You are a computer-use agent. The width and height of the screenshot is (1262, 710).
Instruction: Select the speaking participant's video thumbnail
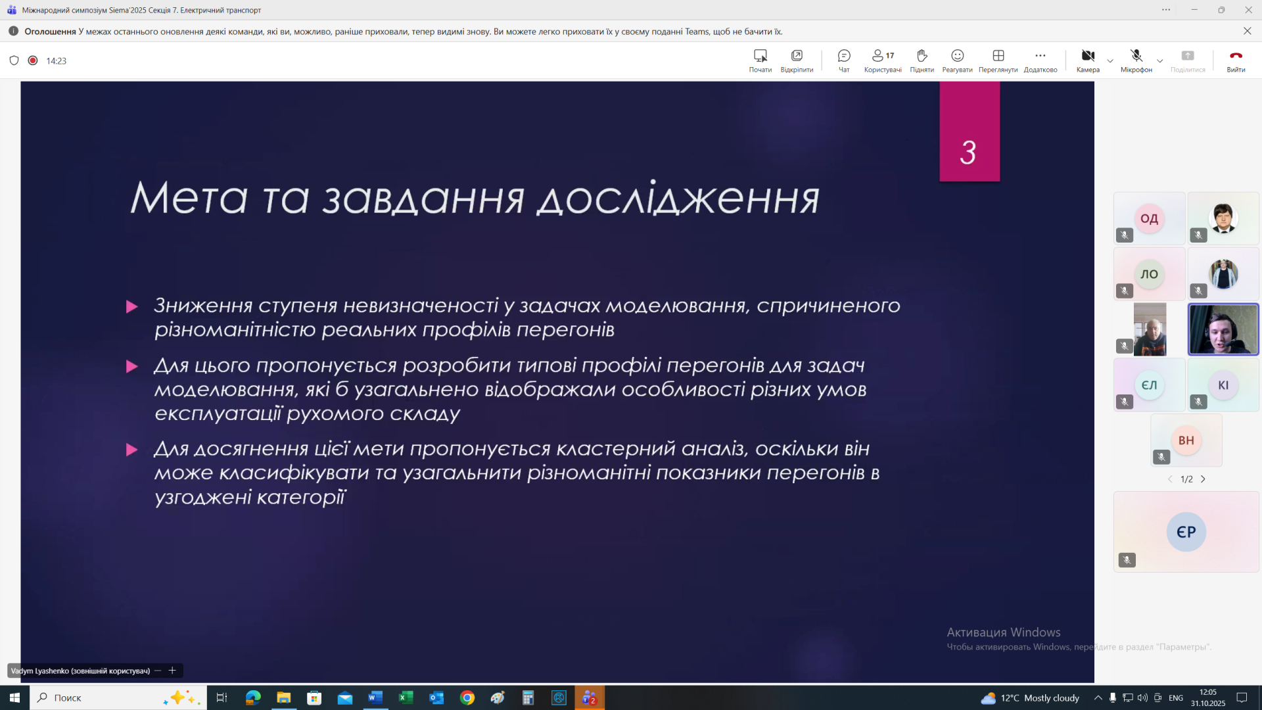coord(1223,329)
